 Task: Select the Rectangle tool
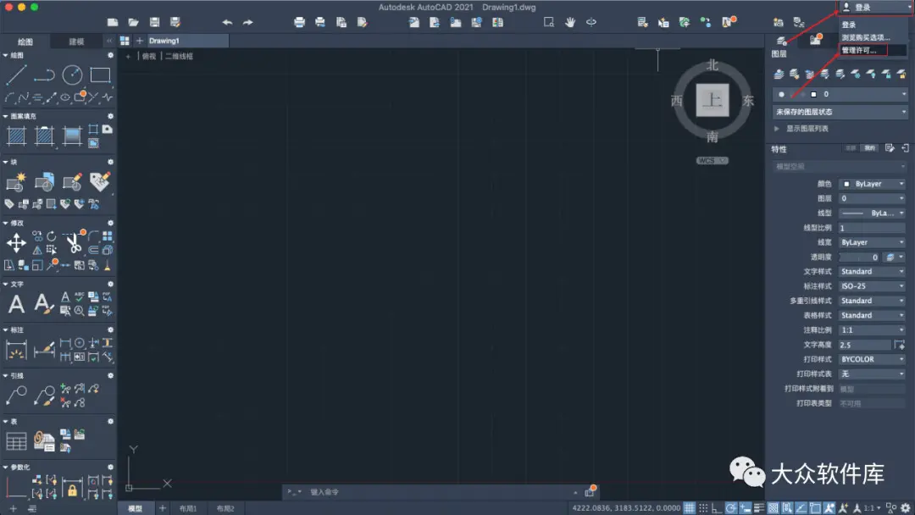[100, 75]
